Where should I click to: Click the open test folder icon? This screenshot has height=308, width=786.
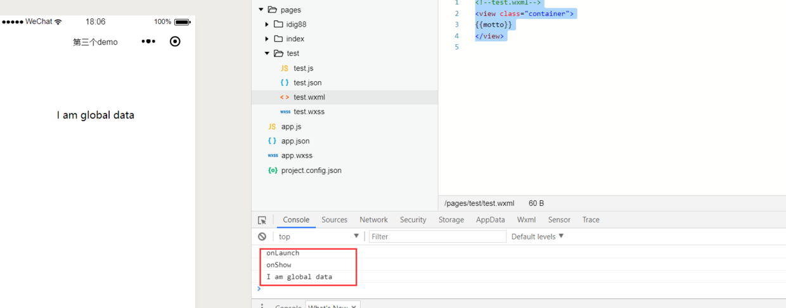point(278,53)
